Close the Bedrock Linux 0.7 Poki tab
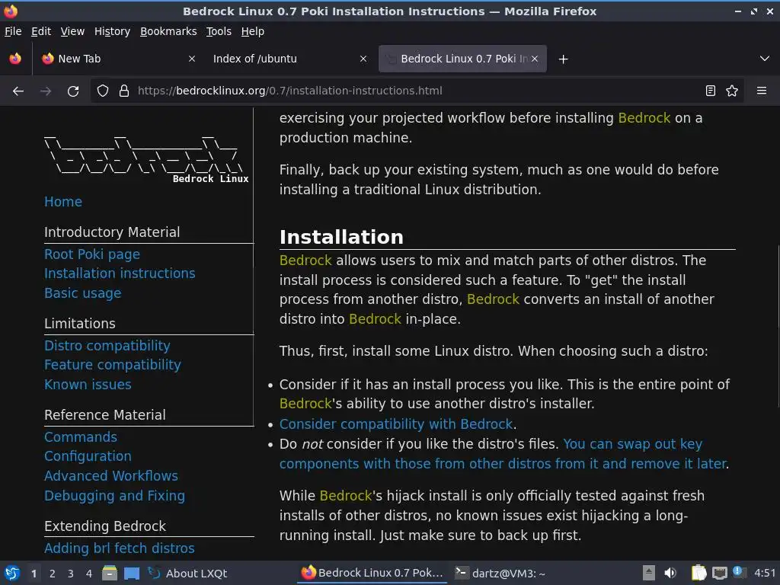Image resolution: width=780 pixels, height=585 pixels. point(535,59)
